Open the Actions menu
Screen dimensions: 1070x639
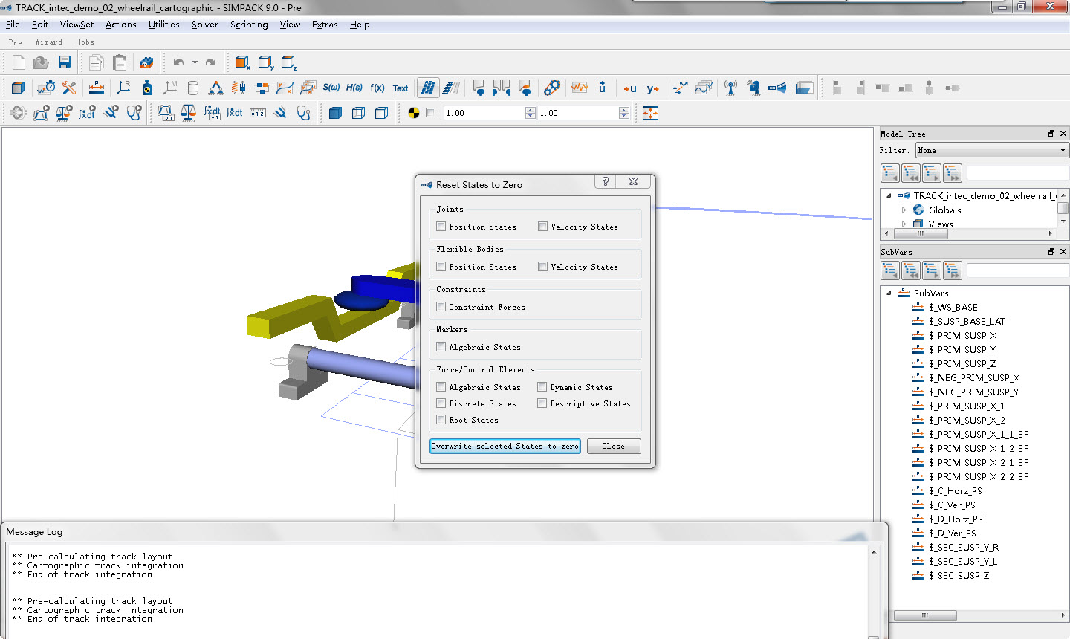(121, 25)
